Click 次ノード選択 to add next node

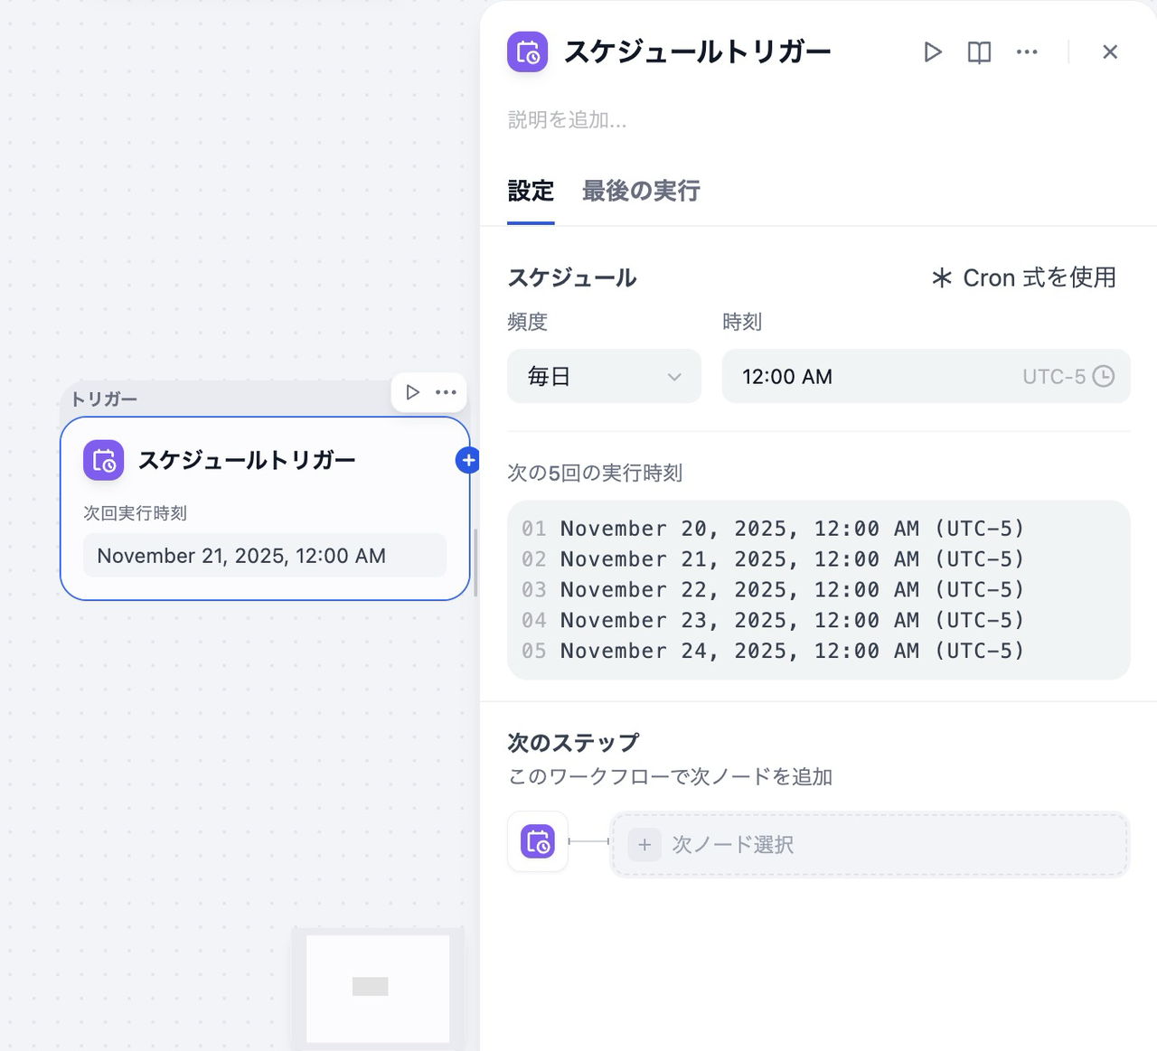(870, 844)
